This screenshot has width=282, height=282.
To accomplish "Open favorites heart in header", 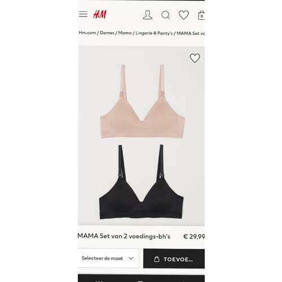I will [x=184, y=15].
